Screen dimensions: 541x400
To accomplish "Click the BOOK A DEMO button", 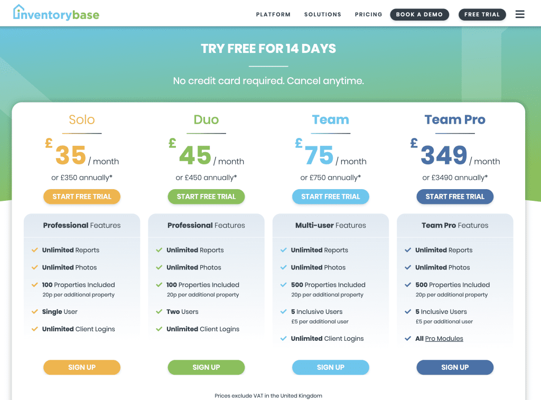I will [419, 14].
